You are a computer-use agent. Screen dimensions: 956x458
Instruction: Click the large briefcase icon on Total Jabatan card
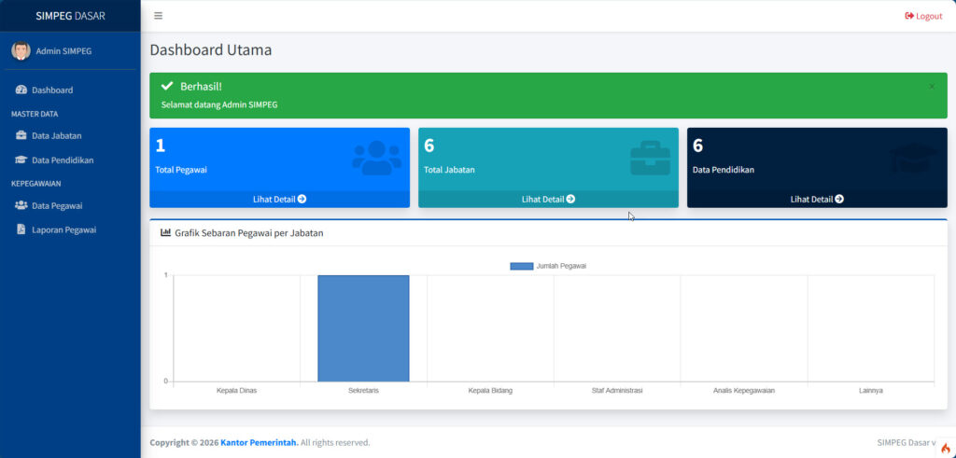click(649, 158)
